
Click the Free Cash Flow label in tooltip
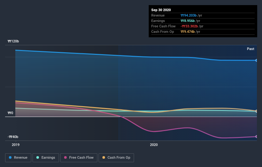tap(163, 26)
